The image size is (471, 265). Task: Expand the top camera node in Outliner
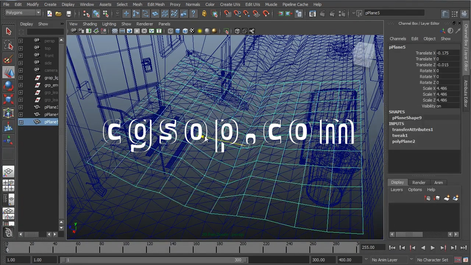21,48
